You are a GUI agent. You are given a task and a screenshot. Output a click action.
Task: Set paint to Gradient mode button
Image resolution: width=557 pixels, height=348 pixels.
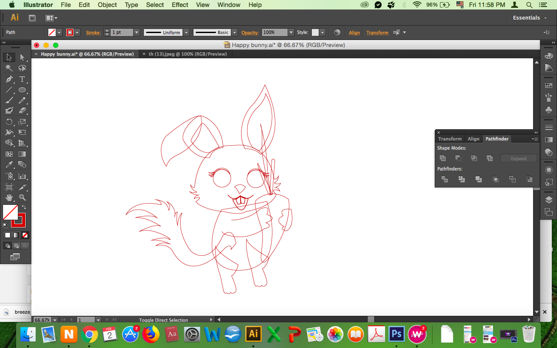pos(16,235)
